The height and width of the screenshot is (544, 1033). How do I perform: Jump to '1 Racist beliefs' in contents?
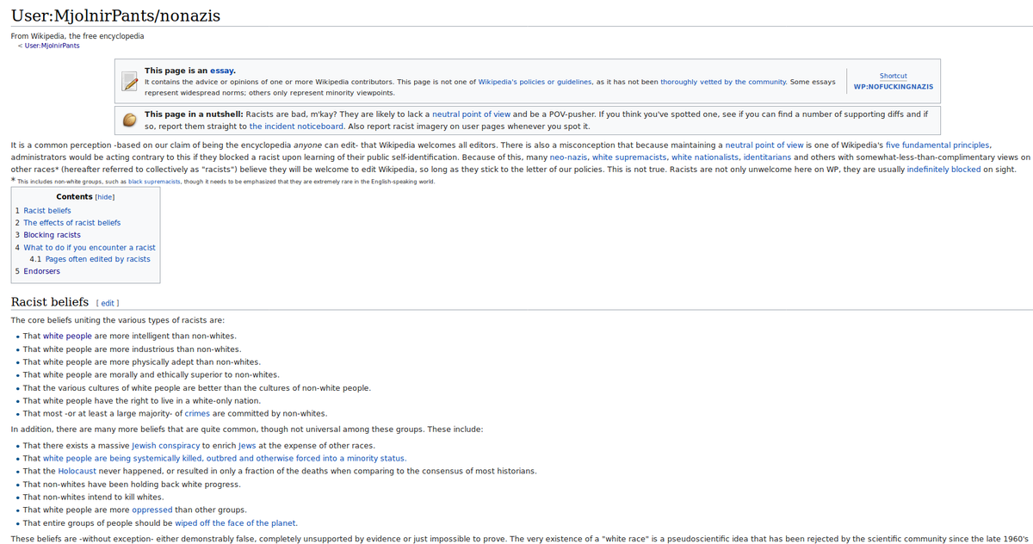pos(43,210)
